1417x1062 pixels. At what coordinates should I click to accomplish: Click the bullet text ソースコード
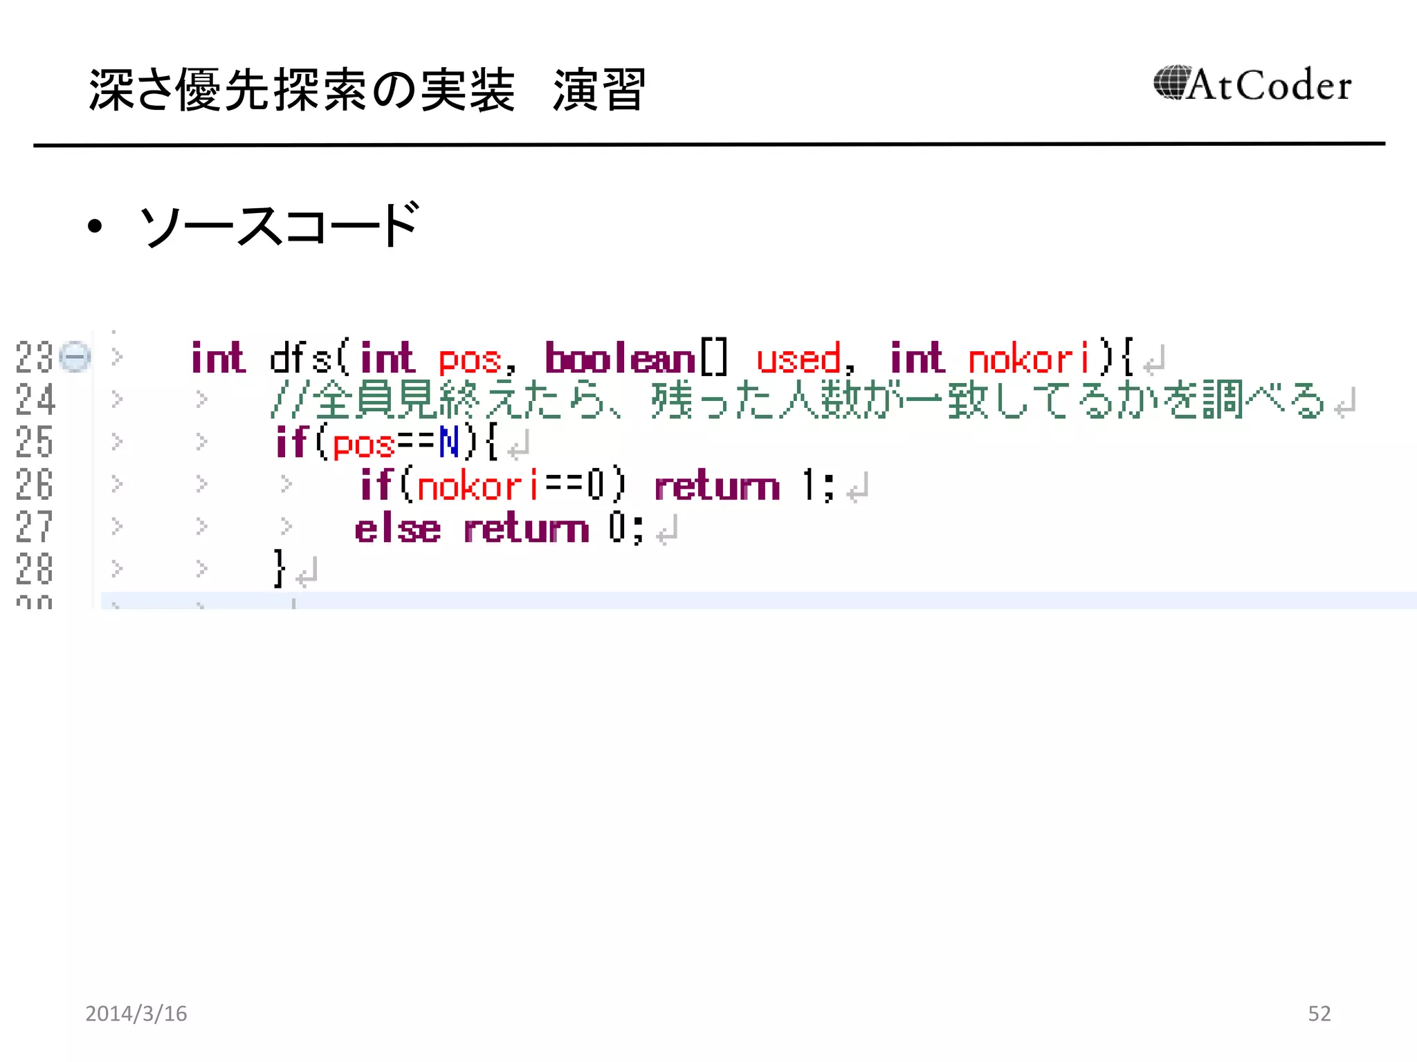(278, 225)
